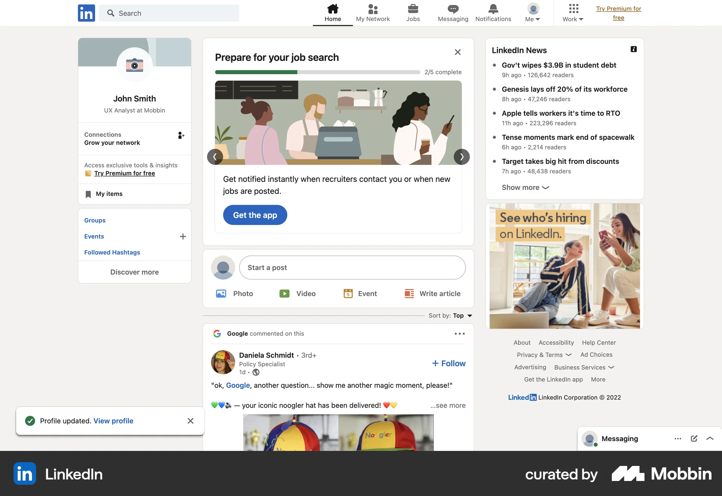The height and width of the screenshot is (496, 722).
Task: Switch to the Home tab
Action: [x=332, y=13]
